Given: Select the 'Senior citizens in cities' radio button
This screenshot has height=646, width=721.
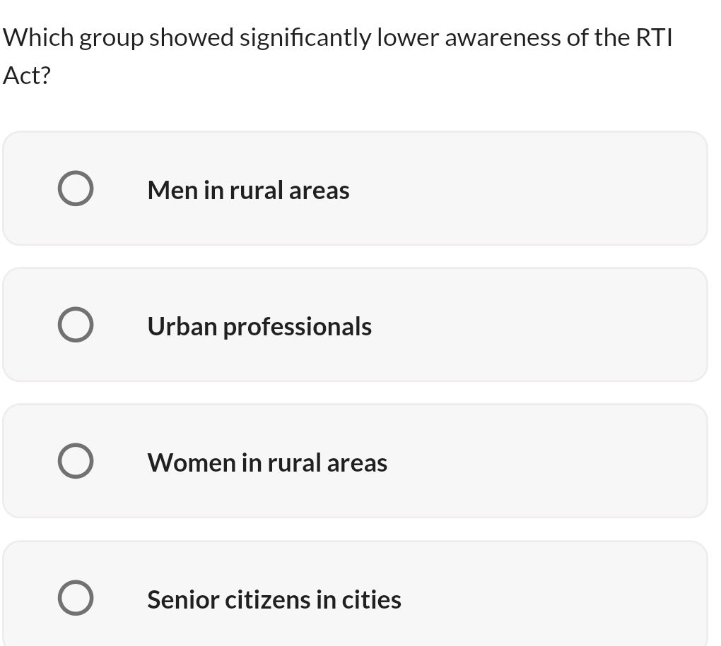Looking at the screenshot, I should (x=76, y=597).
